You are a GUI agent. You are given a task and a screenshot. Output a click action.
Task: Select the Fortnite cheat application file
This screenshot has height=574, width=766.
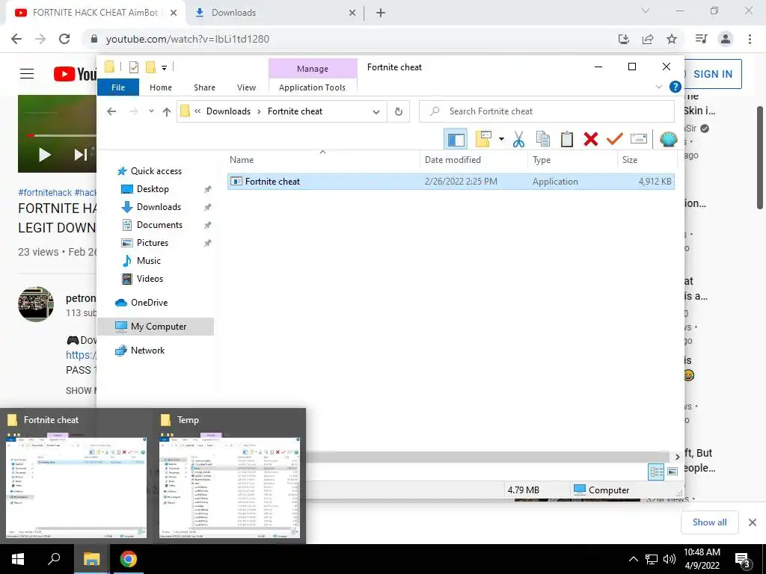coord(451,182)
